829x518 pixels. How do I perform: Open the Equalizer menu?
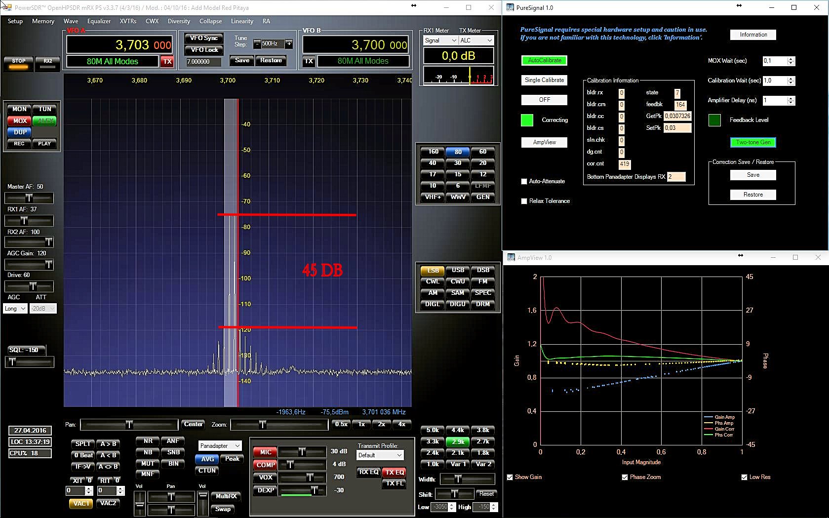[x=99, y=21]
